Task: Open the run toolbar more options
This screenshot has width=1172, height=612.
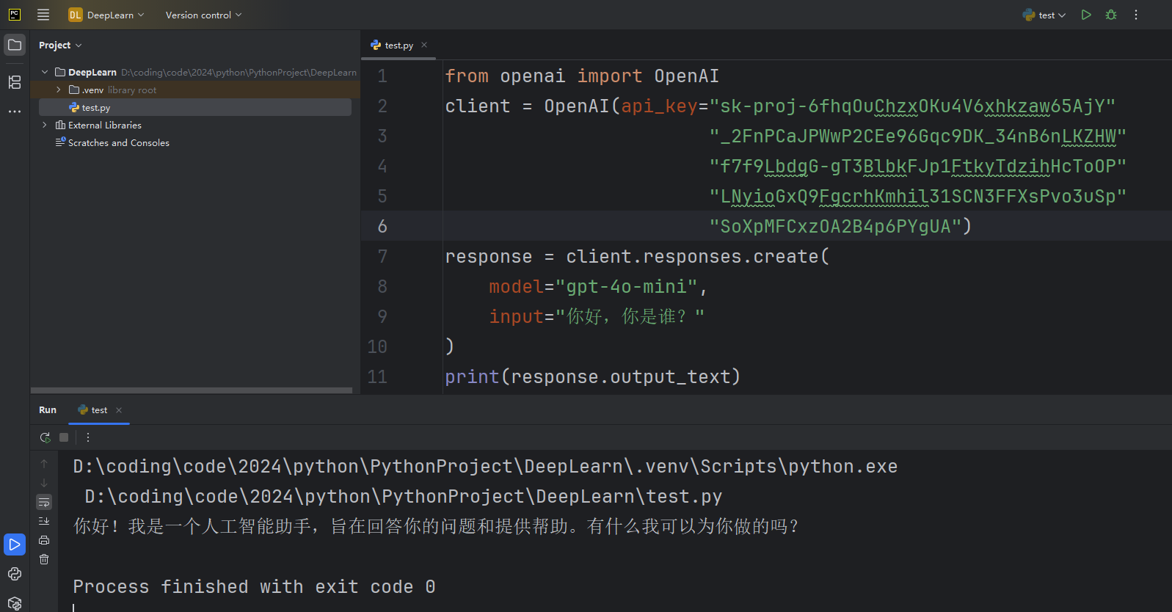Action: pyautogui.click(x=88, y=437)
